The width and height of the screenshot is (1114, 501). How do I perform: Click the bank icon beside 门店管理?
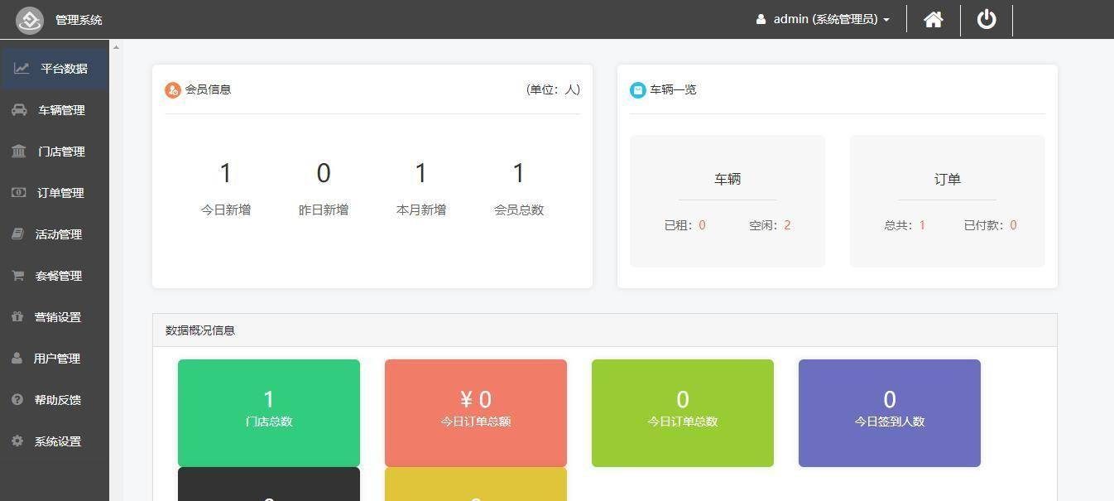(18, 152)
